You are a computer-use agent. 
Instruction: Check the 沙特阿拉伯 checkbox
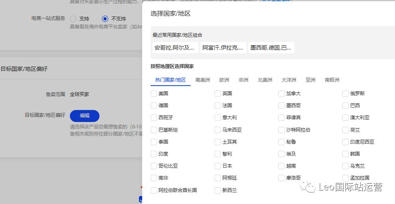[282, 130]
